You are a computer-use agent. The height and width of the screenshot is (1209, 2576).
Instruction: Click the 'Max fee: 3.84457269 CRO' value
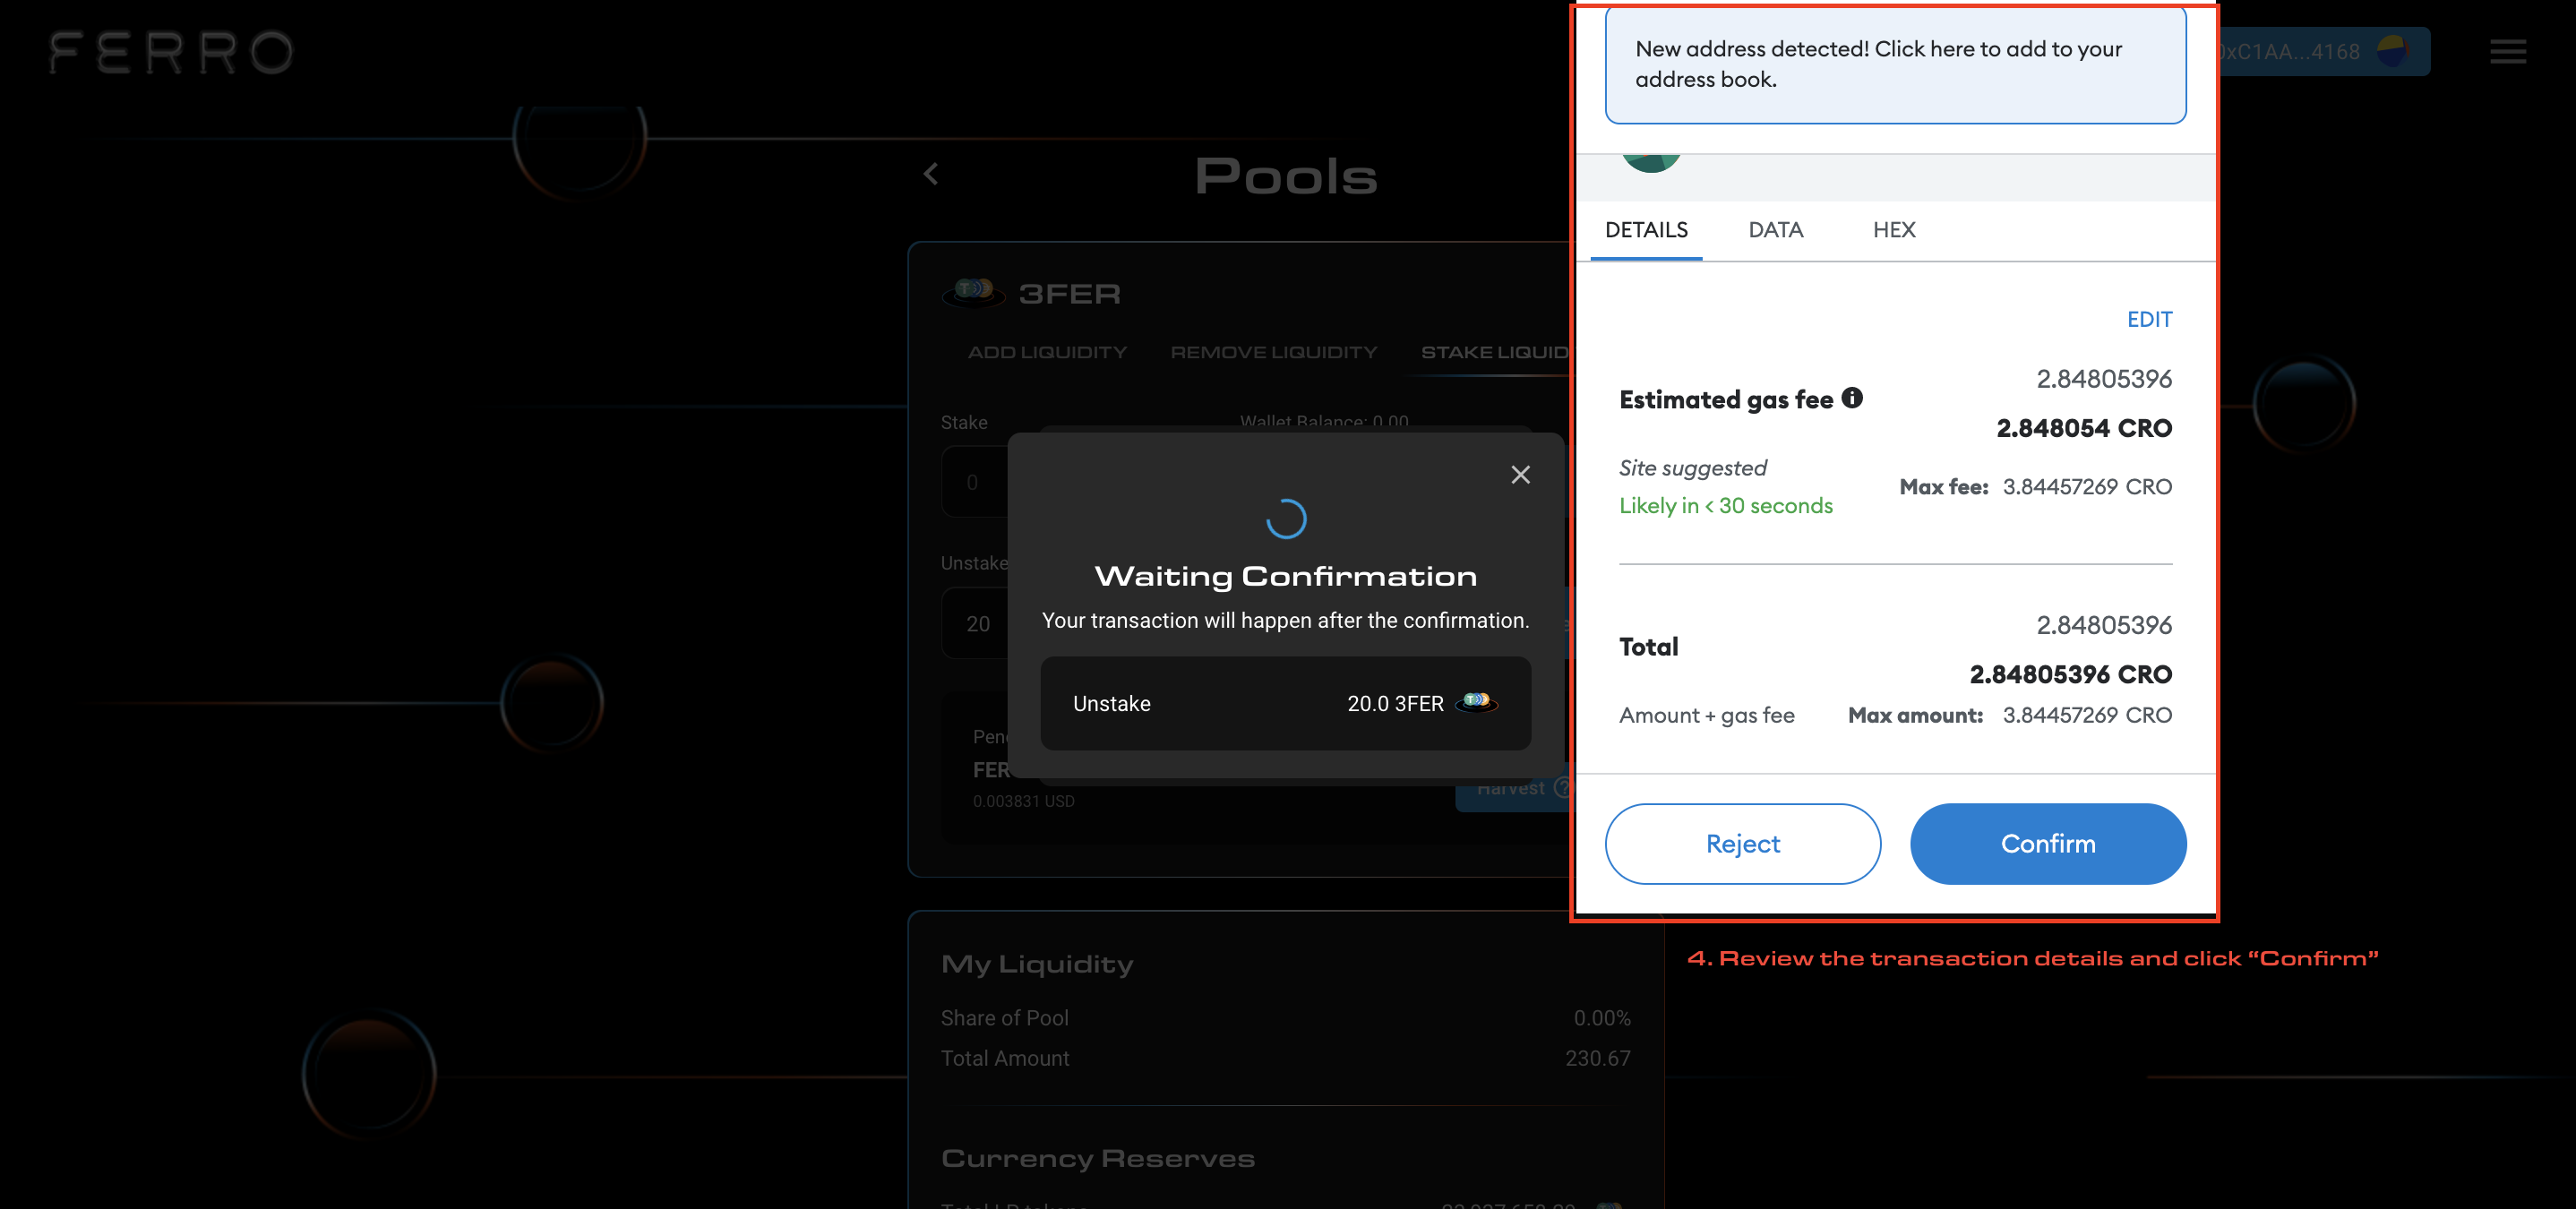2035,487
